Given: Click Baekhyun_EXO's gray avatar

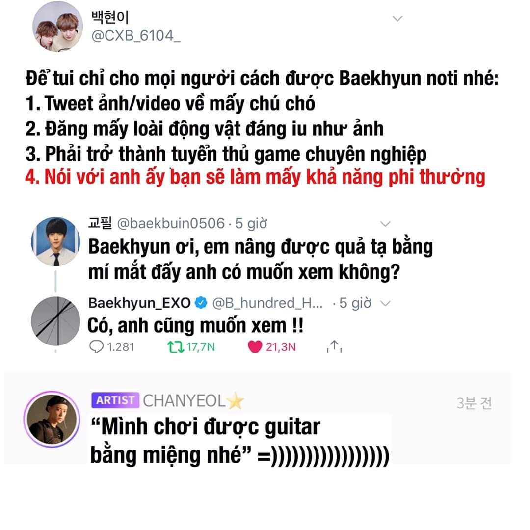Looking at the screenshot, I should click(x=56, y=321).
